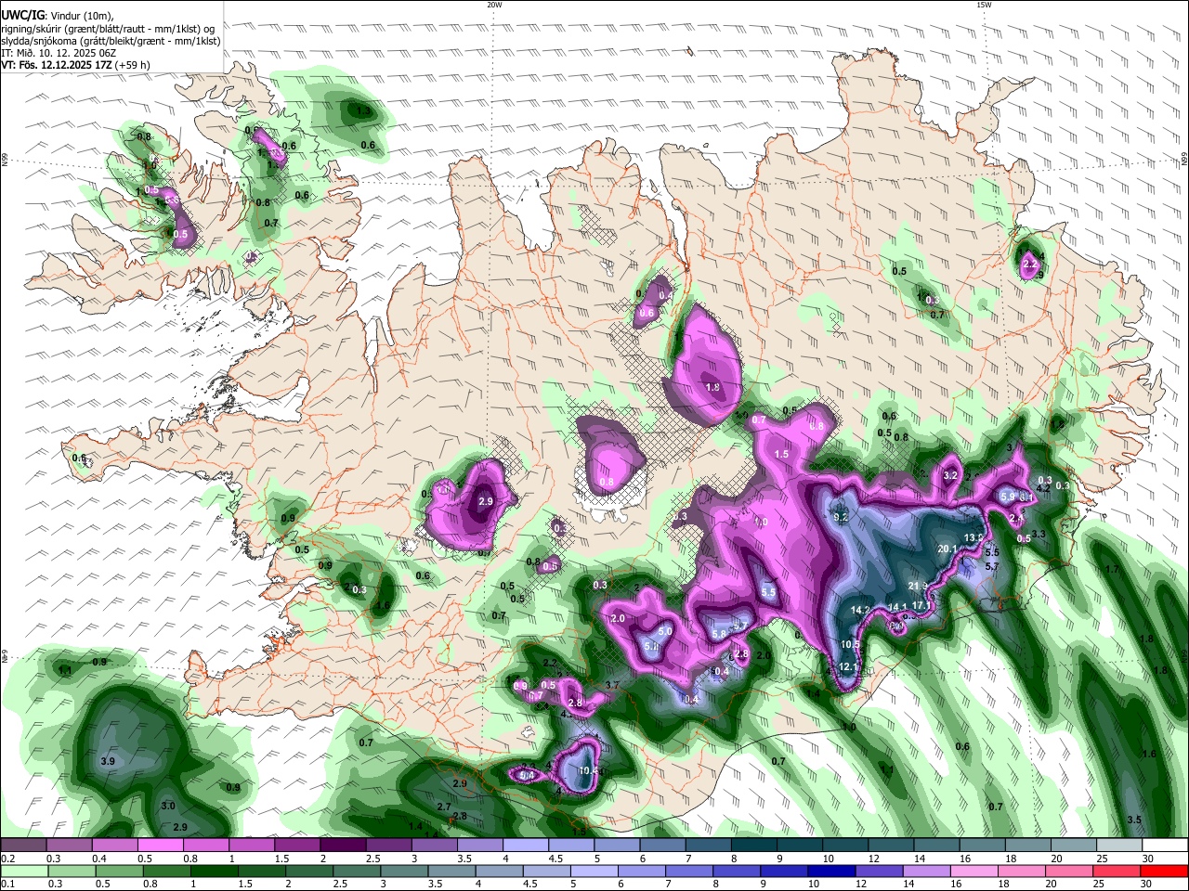The width and height of the screenshot is (1189, 891).
Task: Click the 5.9 precipitation value in the east
Action: pyautogui.click(x=1007, y=497)
